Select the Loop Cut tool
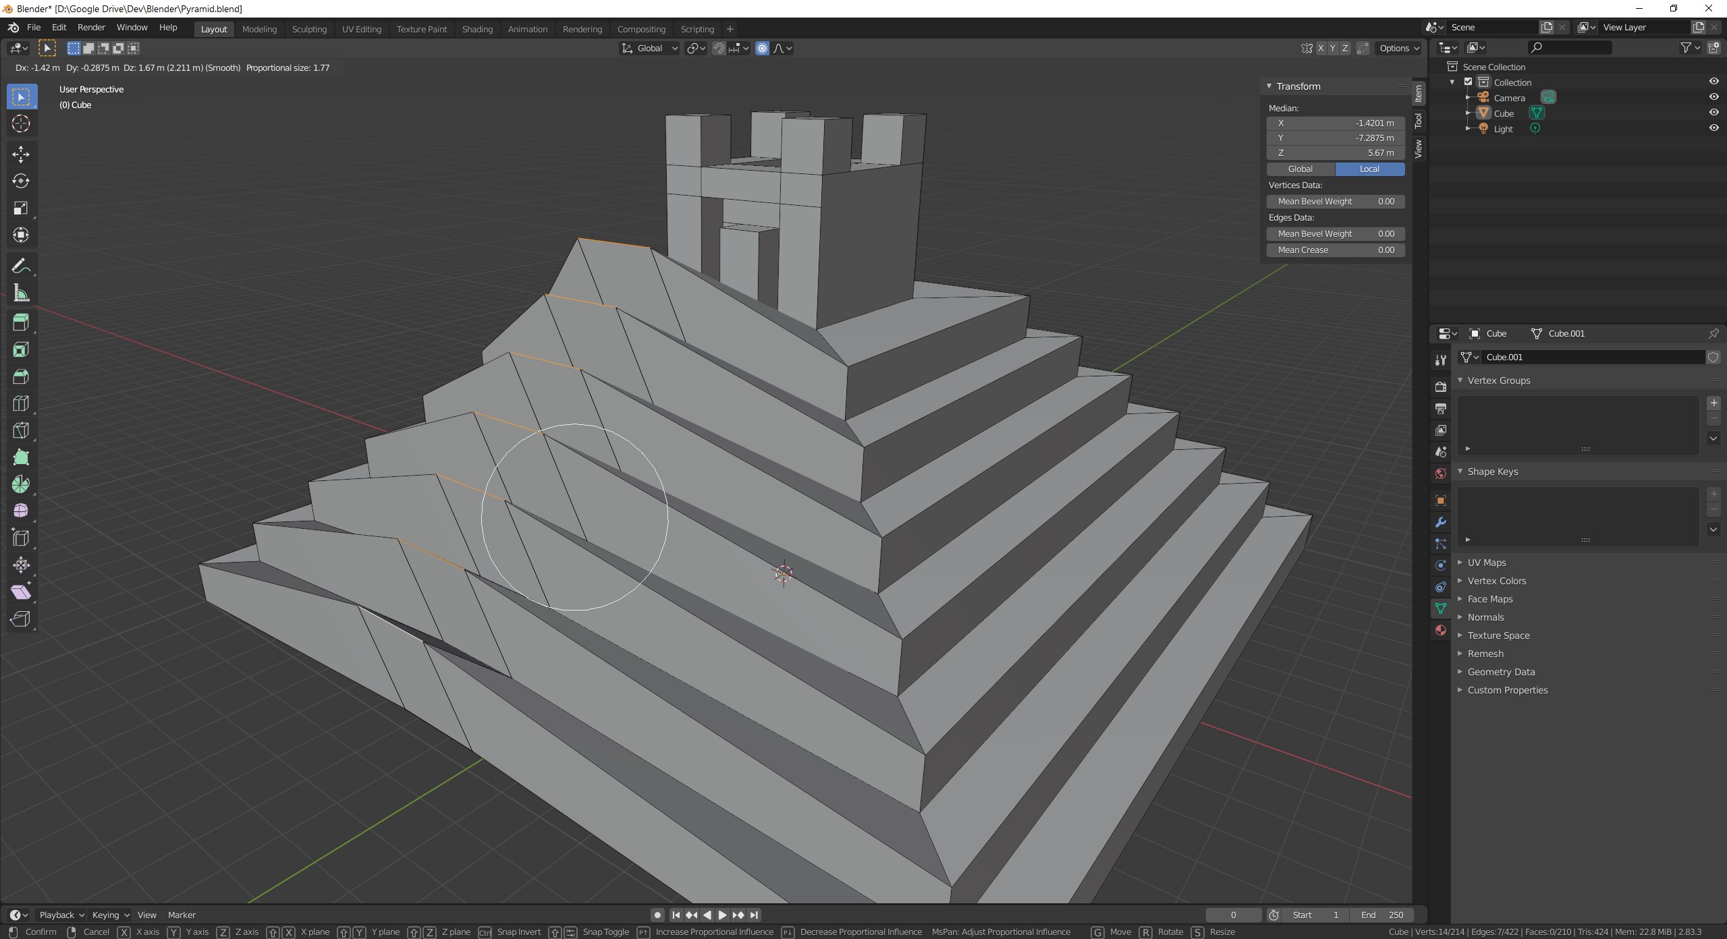The width and height of the screenshot is (1727, 939). click(x=21, y=403)
